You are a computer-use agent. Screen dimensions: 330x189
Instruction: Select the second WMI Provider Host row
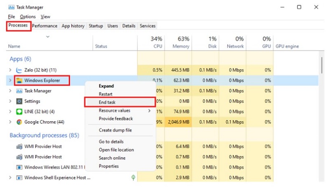pyautogui.click(x=43, y=157)
